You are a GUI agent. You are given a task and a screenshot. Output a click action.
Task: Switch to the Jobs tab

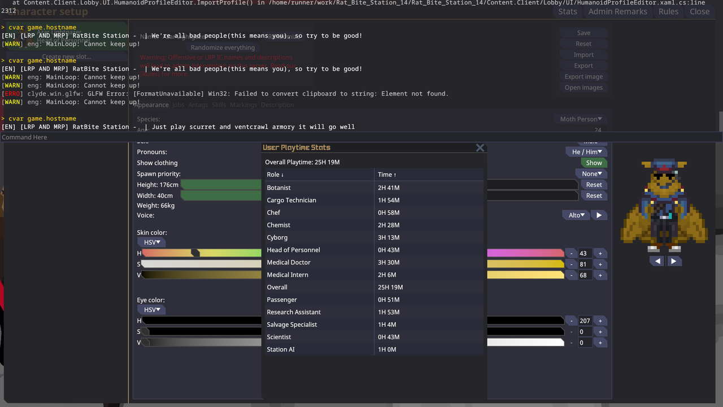pos(178,105)
